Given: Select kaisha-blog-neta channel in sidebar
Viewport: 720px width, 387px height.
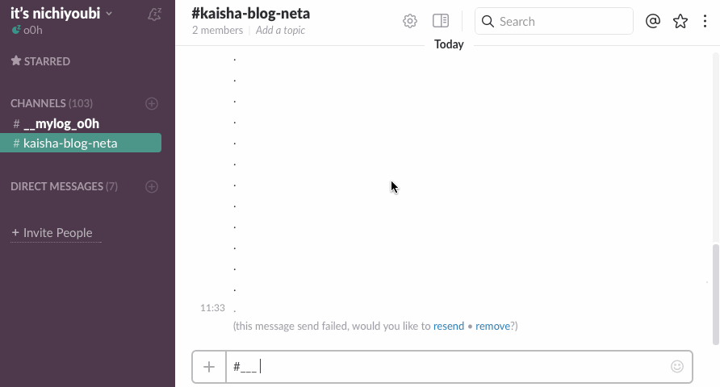Looking at the screenshot, I should pyautogui.click(x=69, y=144).
